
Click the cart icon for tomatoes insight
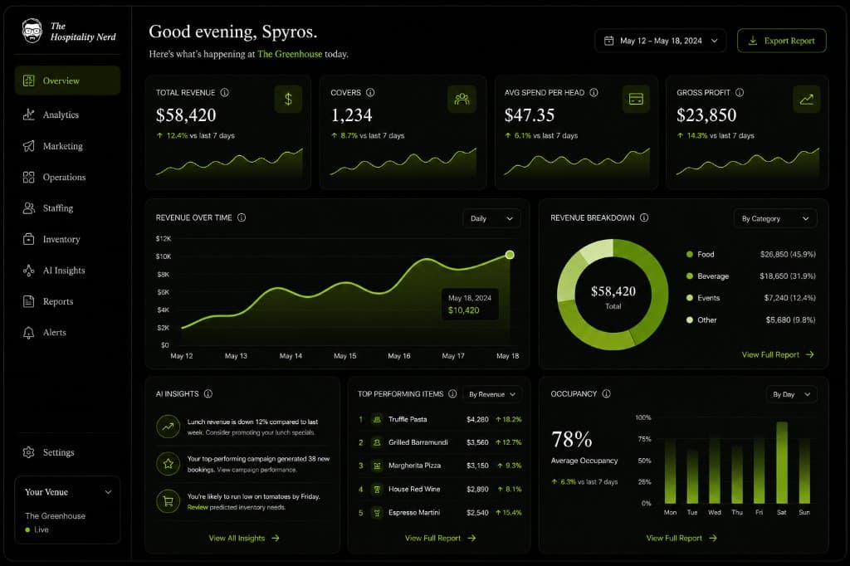pos(168,501)
